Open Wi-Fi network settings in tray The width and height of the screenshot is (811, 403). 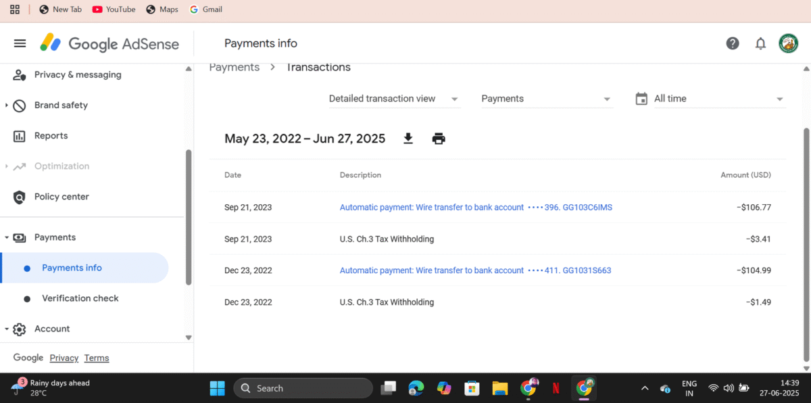(x=713, y=388)
